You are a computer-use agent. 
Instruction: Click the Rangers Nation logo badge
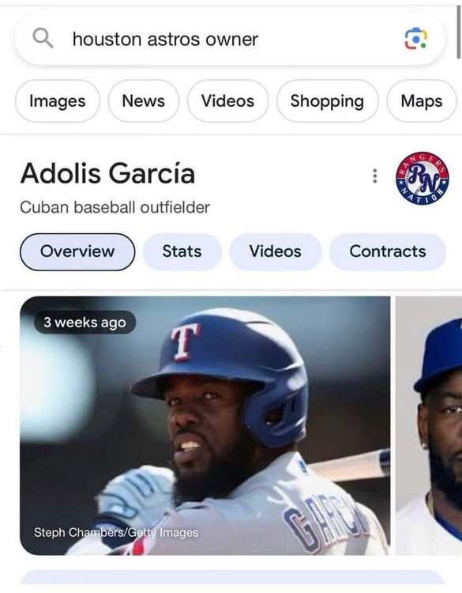point(423,179)
